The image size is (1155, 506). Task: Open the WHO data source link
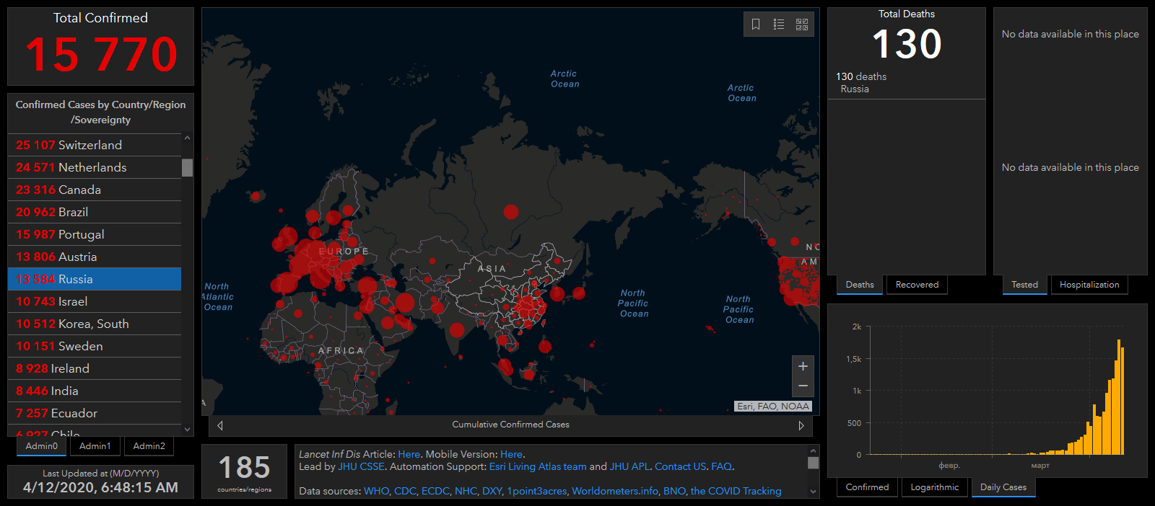[376, 491]
